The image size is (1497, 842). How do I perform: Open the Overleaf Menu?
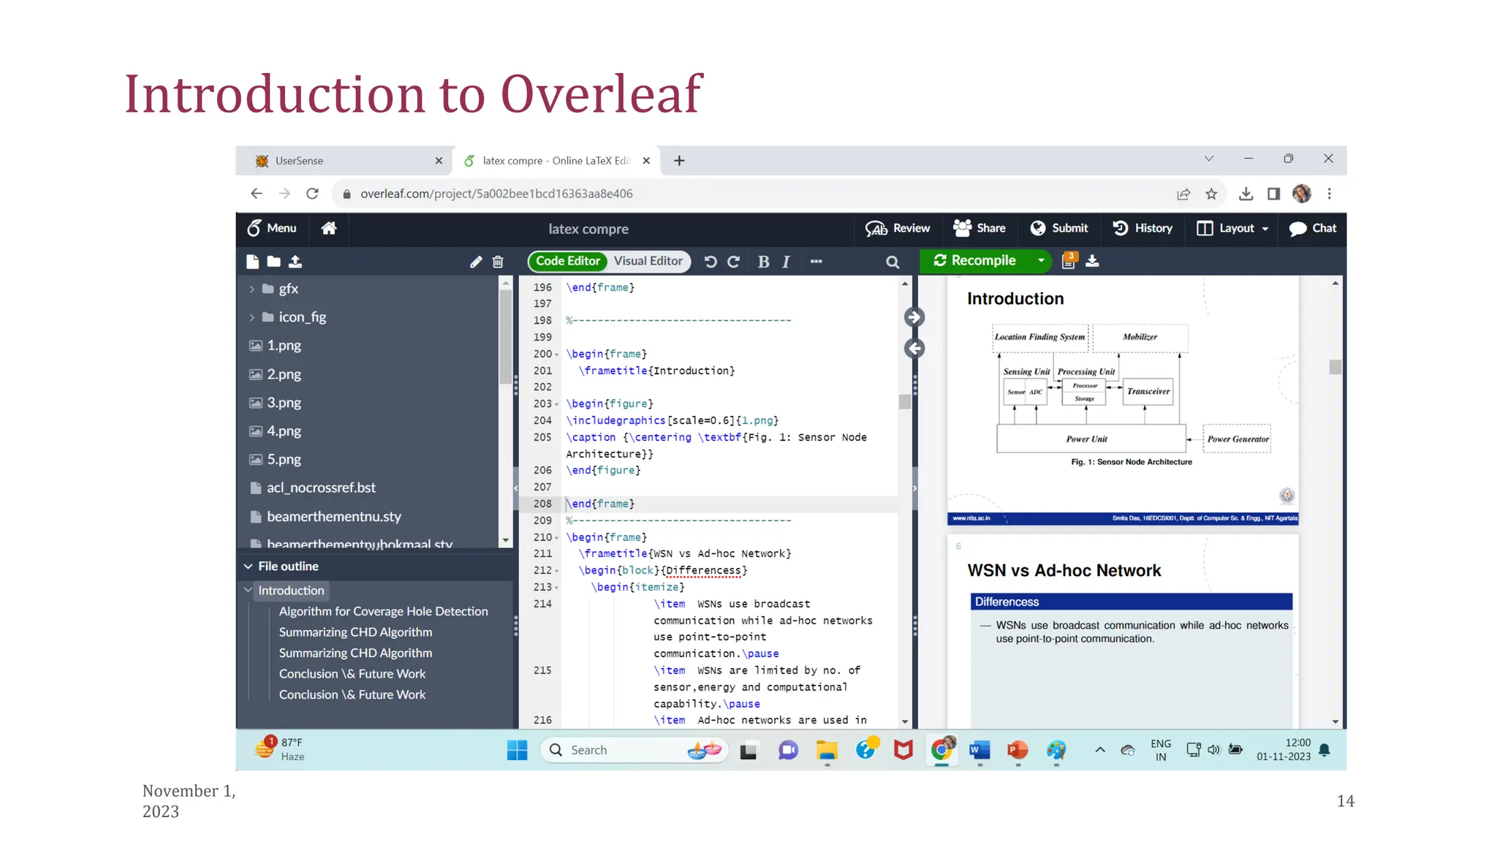[x=272, y=228]
